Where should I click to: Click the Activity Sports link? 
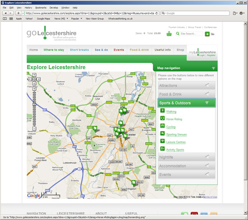click(175, 150)
